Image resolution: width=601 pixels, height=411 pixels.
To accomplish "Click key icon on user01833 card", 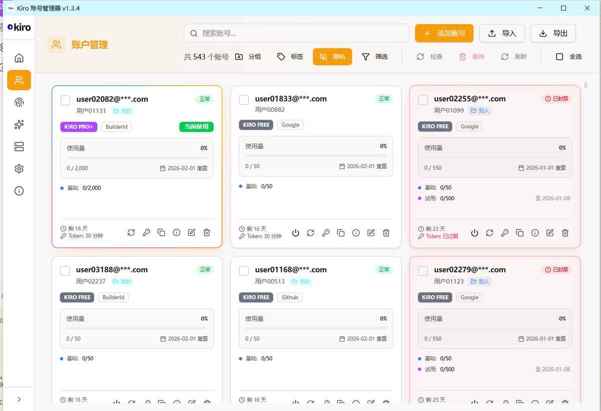I will [x=326, y=233].
